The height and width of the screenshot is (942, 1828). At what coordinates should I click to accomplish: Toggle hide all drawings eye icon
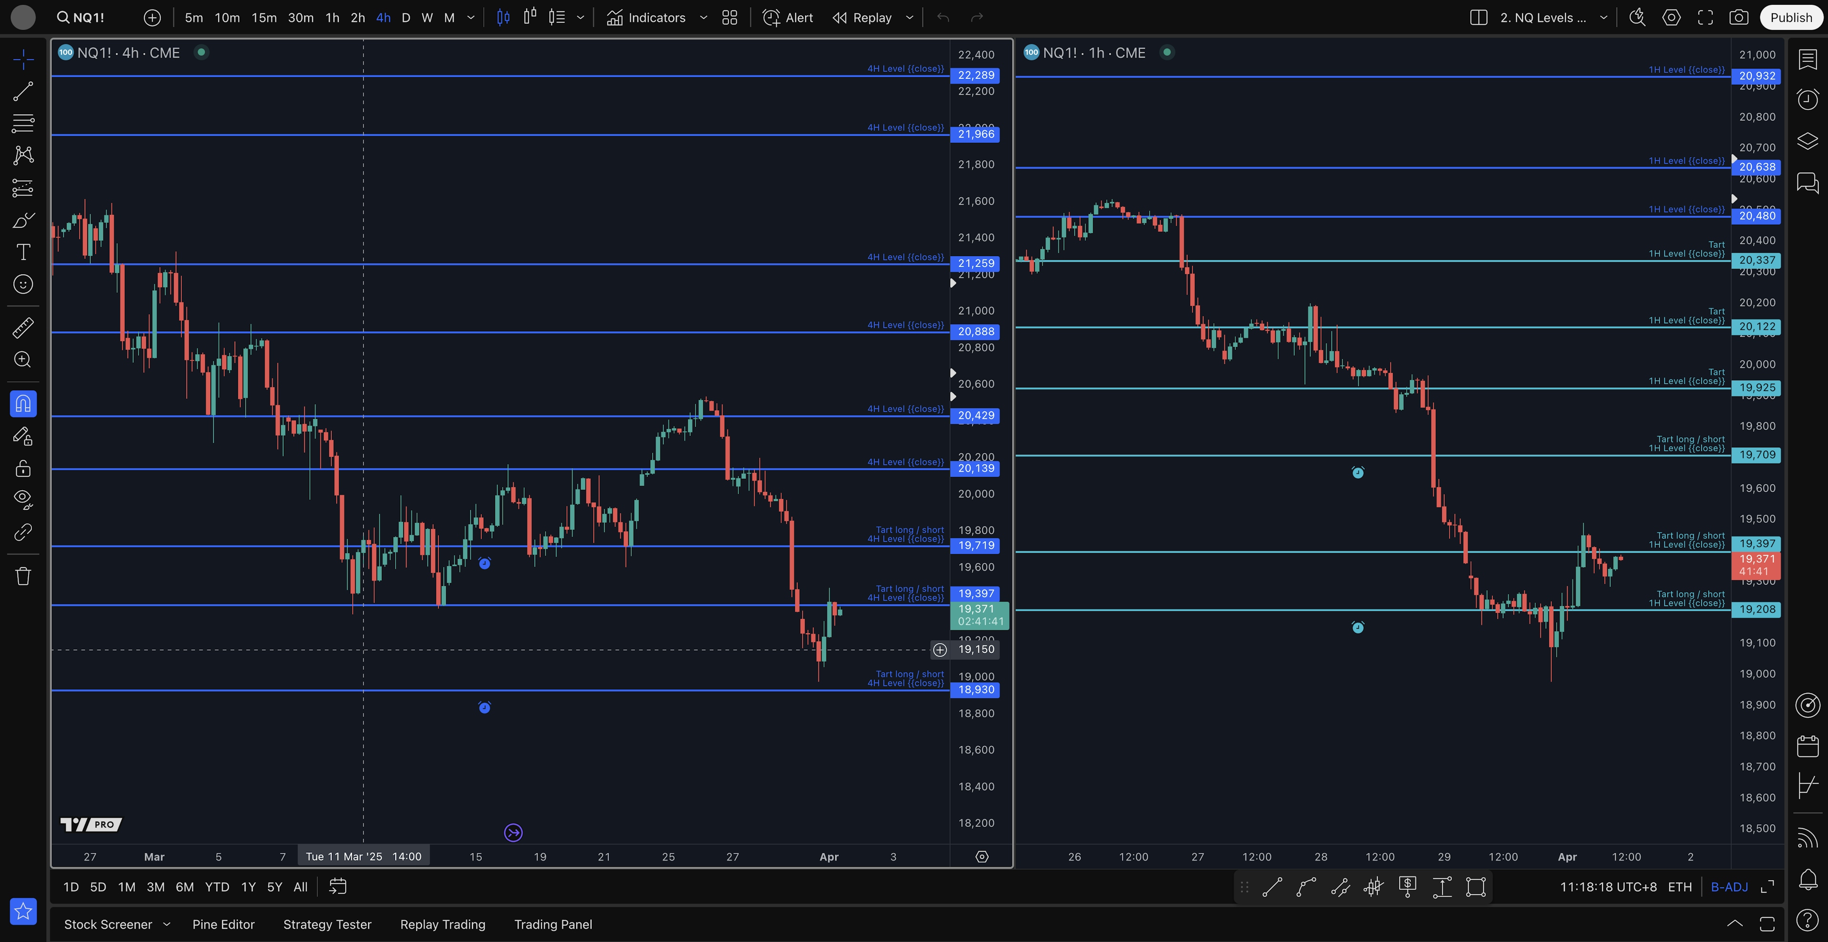(23, 499)
